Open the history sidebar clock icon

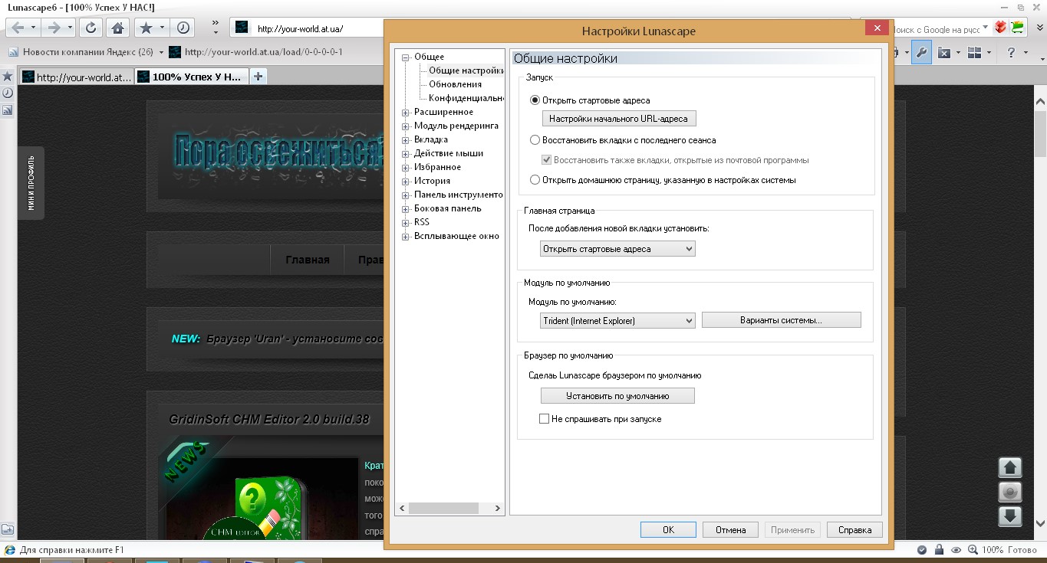coord(7,93)
